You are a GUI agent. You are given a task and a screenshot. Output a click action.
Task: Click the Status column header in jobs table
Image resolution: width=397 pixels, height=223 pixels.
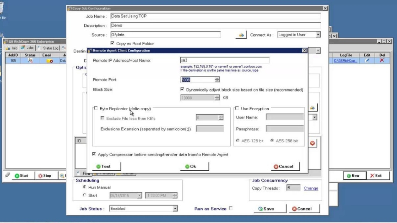[x=30, y=55]
